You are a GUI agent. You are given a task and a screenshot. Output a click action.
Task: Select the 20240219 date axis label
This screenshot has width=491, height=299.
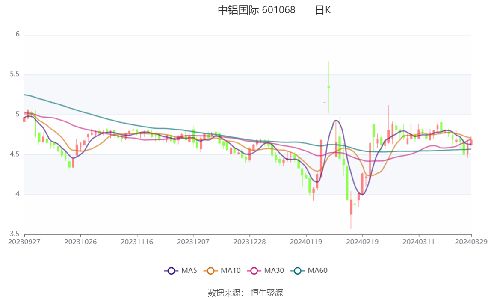[x=362, y=242]
